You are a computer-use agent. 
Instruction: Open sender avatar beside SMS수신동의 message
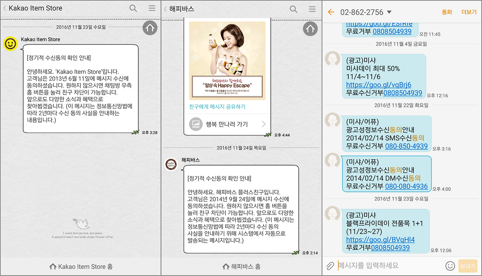pos(333,120)
